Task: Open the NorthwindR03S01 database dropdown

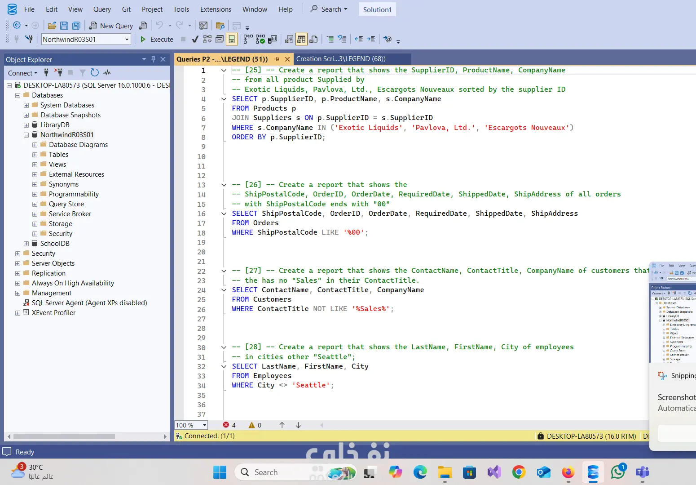Action: click(127, 40)
